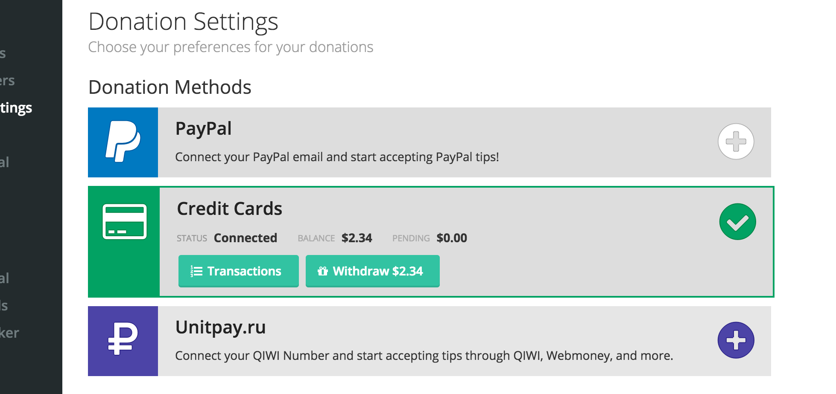The height and width of the screenshot is (394, 836).
Task: Click the Connected status text
Action: [246, 238]
